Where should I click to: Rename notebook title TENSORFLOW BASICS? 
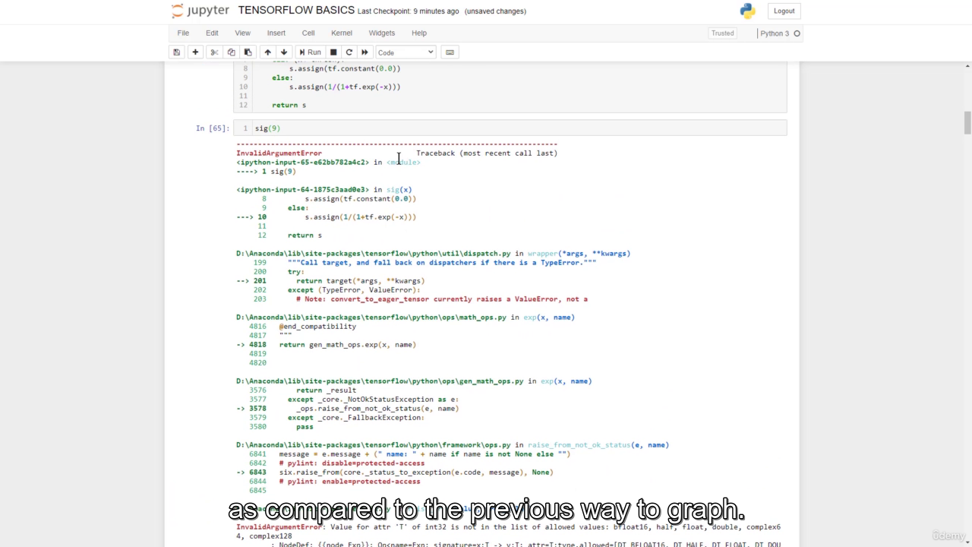coord(296,11)
